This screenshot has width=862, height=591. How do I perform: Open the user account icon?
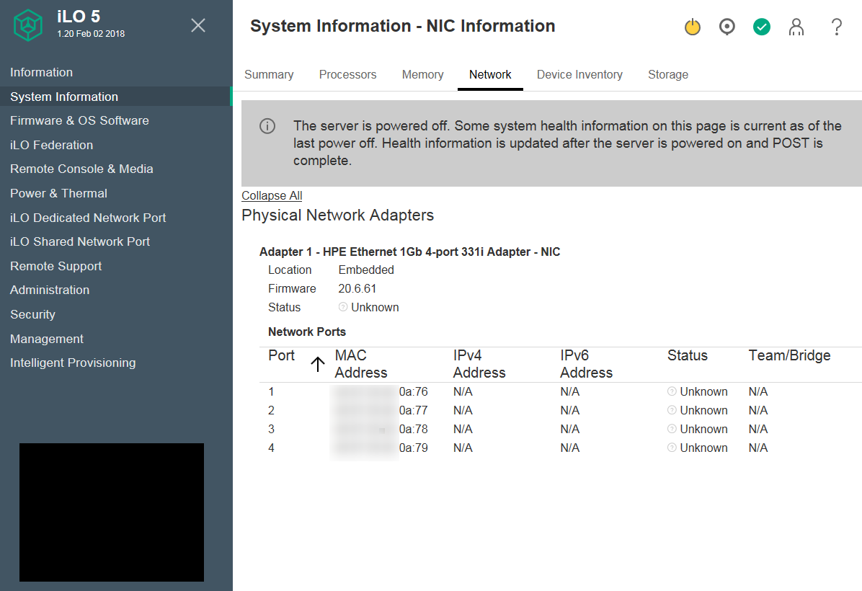(x=796, y=27)
